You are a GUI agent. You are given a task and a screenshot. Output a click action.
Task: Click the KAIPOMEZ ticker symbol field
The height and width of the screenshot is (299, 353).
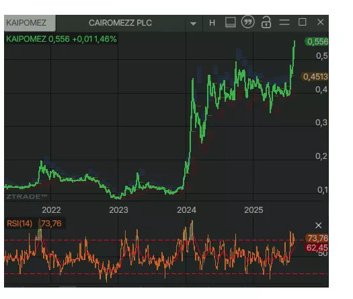coord(30,23)
